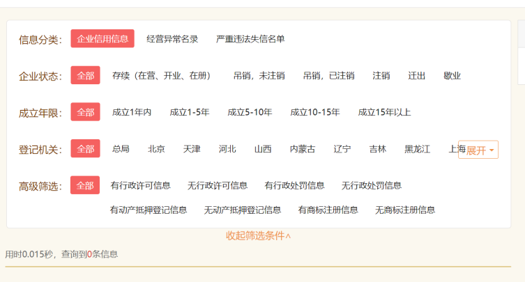Choose 成立15年以上 filter

click(384, 112)
